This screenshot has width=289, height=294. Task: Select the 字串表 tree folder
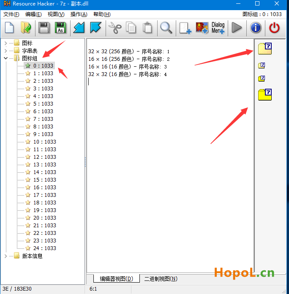(x=30, y=51)
